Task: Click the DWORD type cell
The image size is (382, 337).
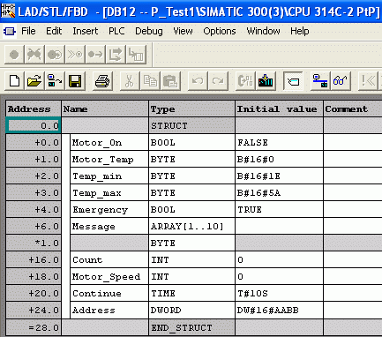Action: pyautogui.click(x=192, y=311)
